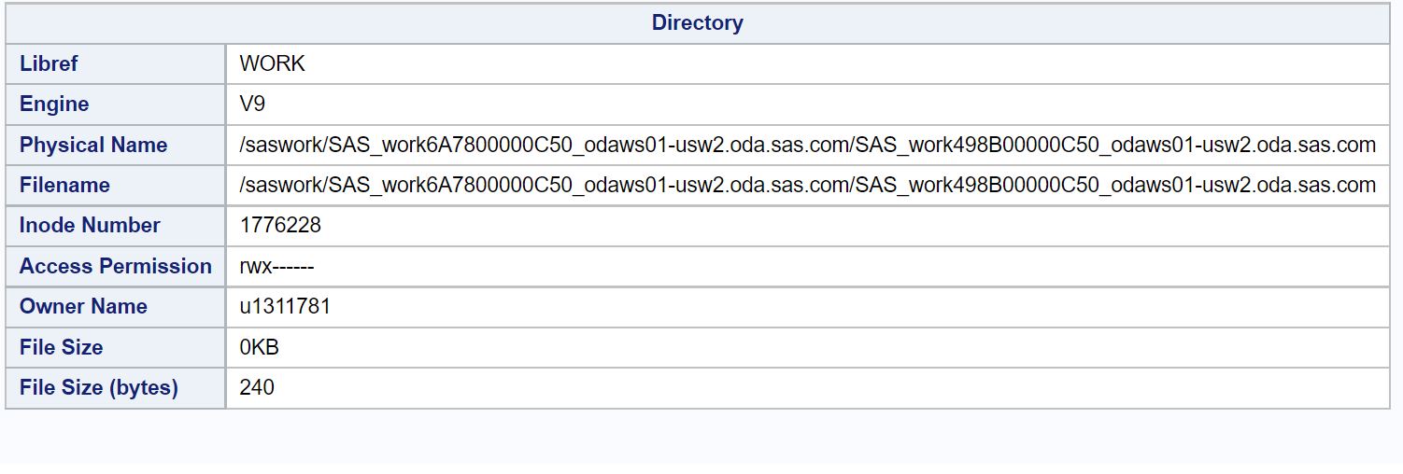Click the blank area below the table
1403x474 pixels.
click(x=701, y=439)
